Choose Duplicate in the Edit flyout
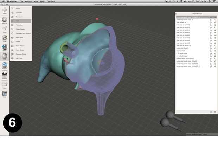Viewport: 218px width, 141px height. click(x=21, y=13)
